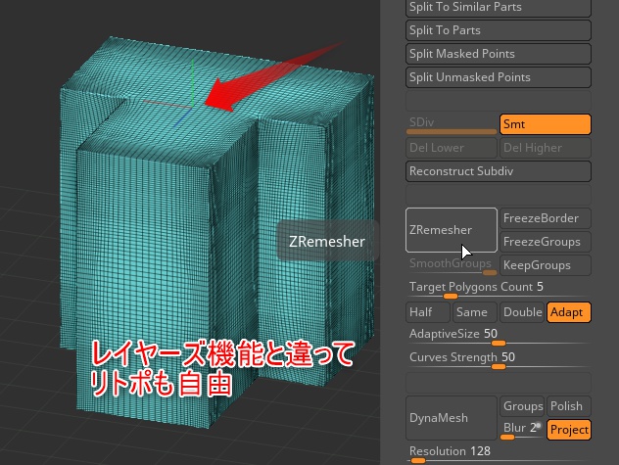The height and width of the screenshot is (465, 619).
Task: Click Split To Parts button
Action: [x=499, y=30]
